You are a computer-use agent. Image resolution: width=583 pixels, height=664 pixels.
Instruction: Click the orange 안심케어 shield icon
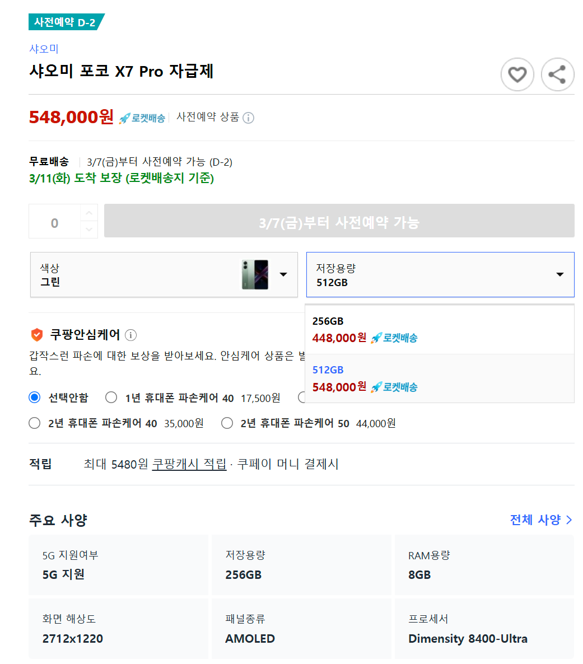coord(37,335)
